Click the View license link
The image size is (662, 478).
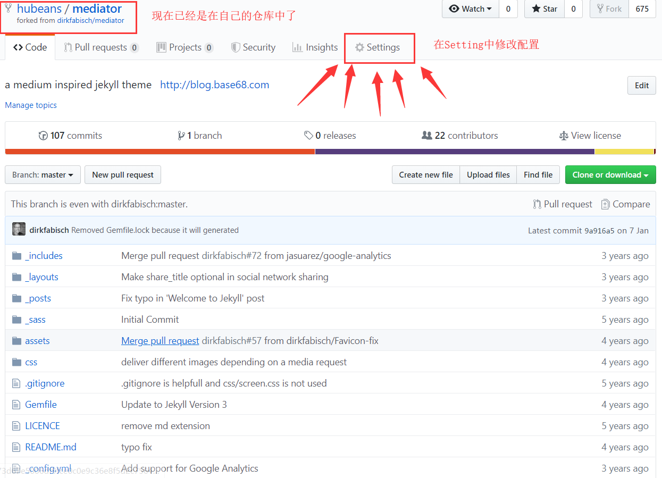tap(590, 136)
